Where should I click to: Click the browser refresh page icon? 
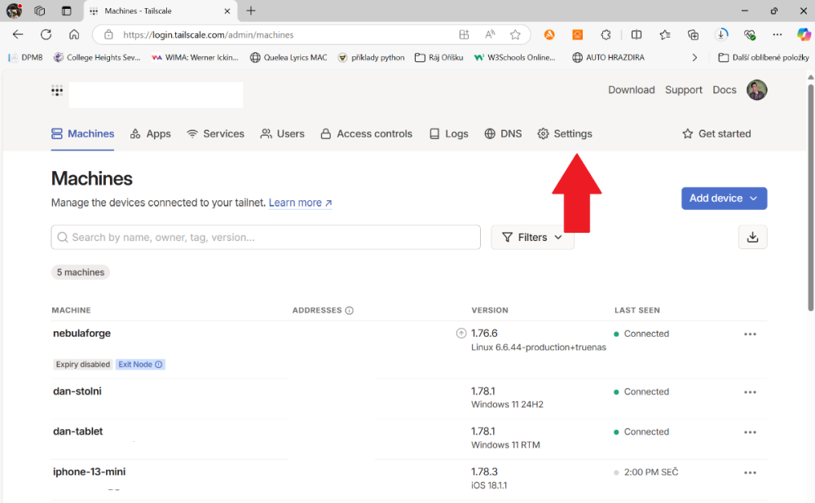tap(46, 35)
